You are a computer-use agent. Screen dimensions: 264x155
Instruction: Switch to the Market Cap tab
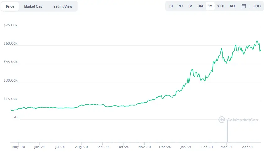(33, 6)
